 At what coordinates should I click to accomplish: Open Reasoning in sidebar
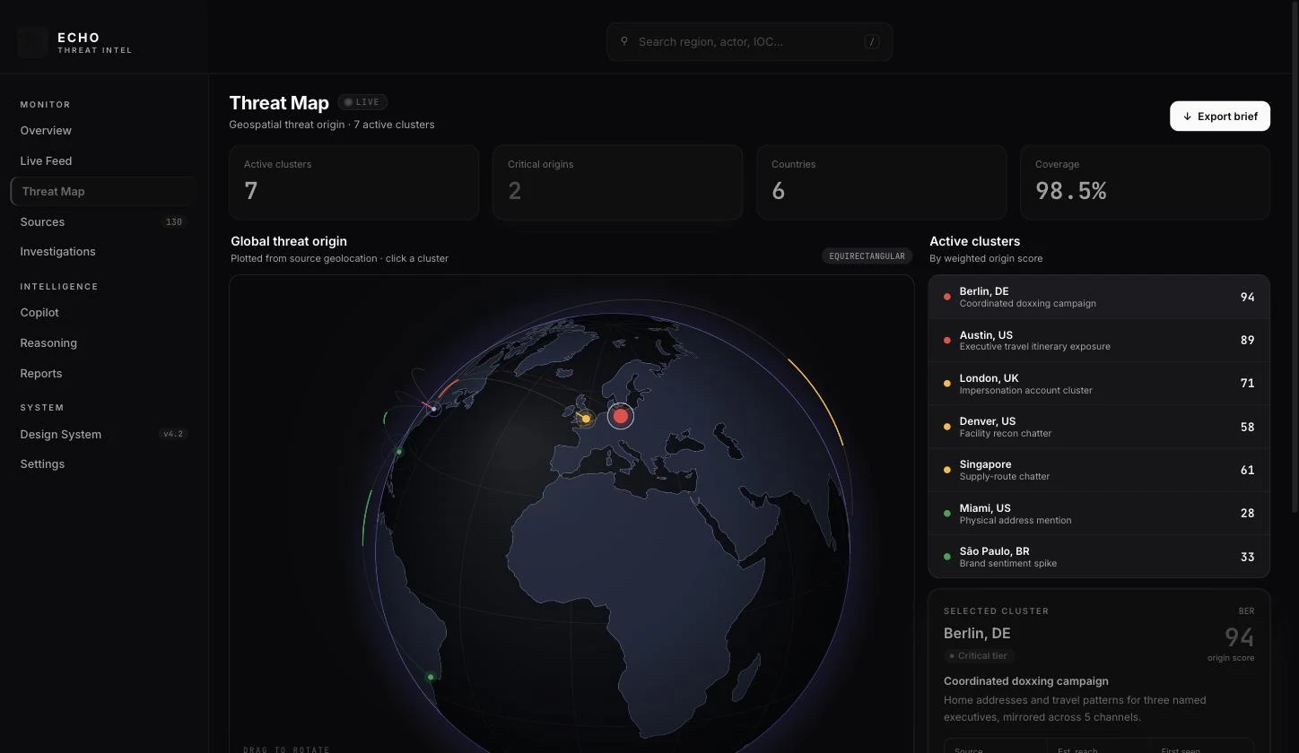pos(103,343)
